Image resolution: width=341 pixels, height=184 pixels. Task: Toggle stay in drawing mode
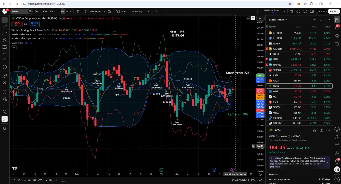5,99
